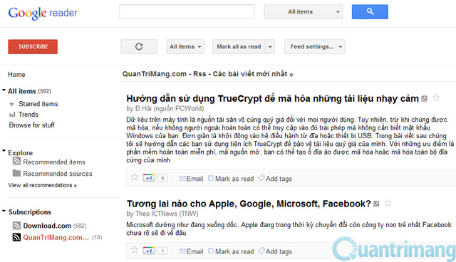
Task: Open Recommended items
Action: [54, 162]
